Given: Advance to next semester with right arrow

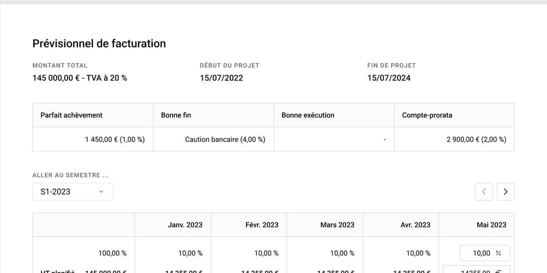Looking at the screenshot, I should 506,192.
